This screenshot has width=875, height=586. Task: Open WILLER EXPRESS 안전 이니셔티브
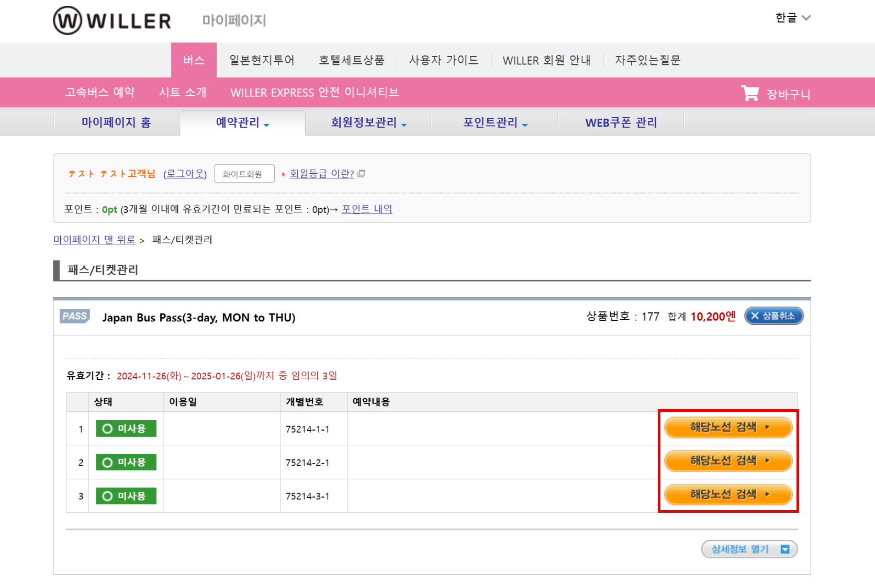click(x=315, y=92)
